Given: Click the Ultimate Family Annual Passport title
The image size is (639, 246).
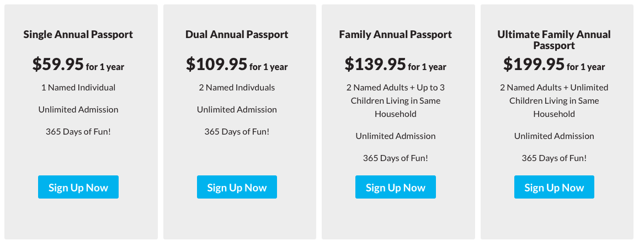Looking at the screenshot, I should pyautogui.click(x=554, y=40).
